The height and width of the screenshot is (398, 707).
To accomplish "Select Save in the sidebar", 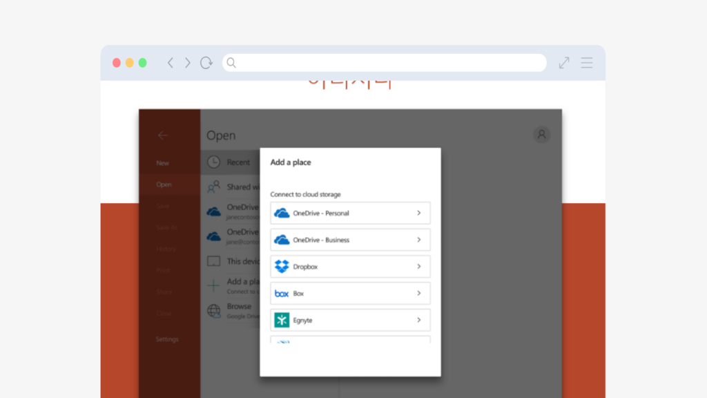I will point(163,206).
